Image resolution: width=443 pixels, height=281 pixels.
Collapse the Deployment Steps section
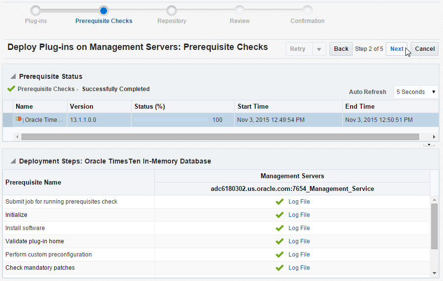12,161
